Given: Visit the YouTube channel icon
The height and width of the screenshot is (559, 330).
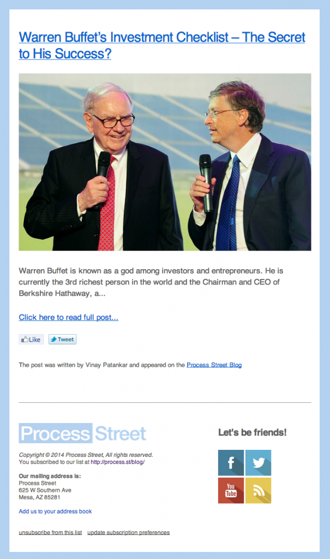Looking at the screenshot, I should point(231,491).
